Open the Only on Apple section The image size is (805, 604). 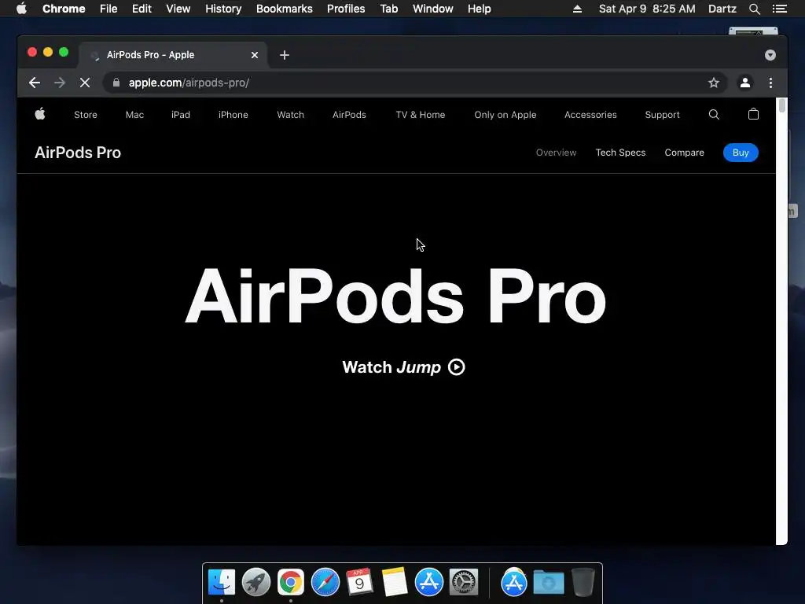pos(505,115)
